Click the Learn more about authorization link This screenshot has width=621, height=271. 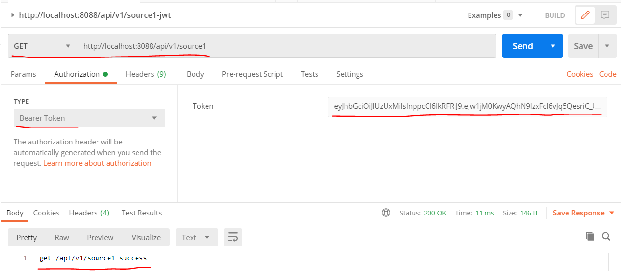click(x=97, y=163)
